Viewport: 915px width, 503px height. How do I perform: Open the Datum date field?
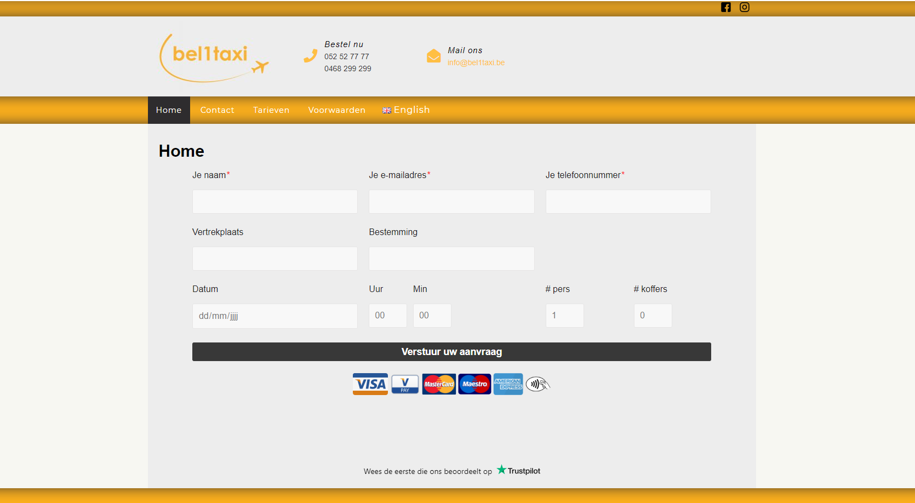(275, 316)
